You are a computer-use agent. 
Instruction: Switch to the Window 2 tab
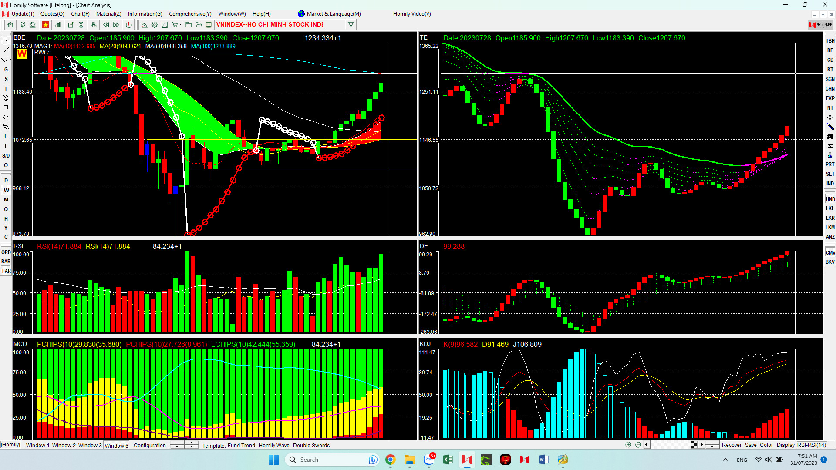pyautogui.click(x=64, y=445)
